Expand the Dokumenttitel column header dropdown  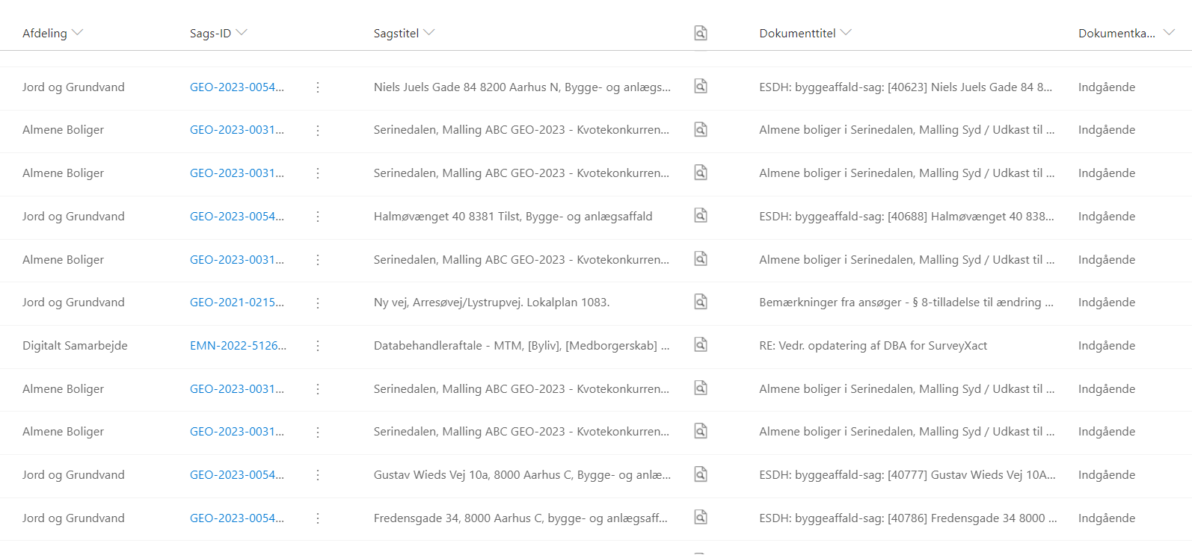847,33
